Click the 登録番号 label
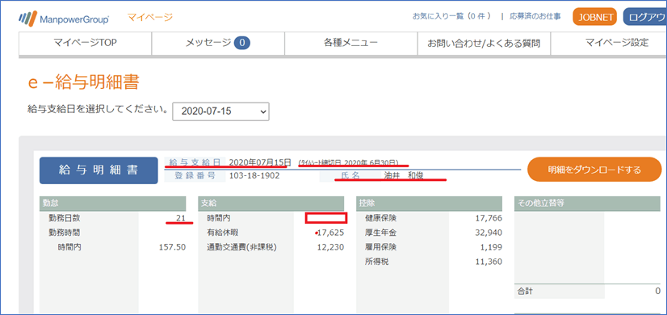Screen dimensions: 667x315 [195, 175]
